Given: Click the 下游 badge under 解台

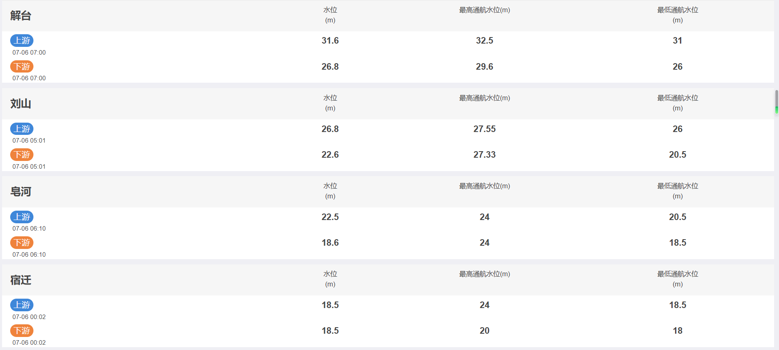Looking at the screenshot, I should tap(22, 66).
